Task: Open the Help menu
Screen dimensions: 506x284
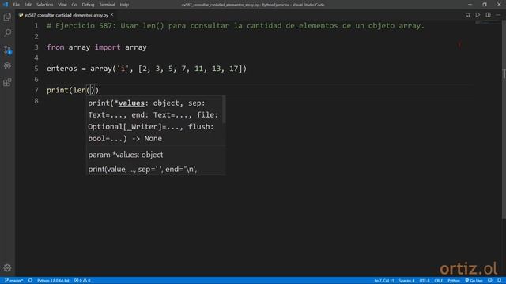Action: [124, 5]
